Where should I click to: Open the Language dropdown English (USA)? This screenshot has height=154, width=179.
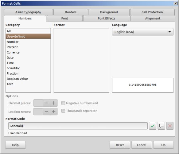[x=143, y=32]
